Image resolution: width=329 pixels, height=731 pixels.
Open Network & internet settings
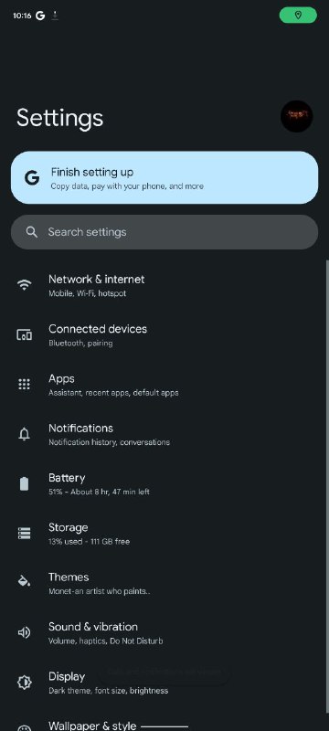pyautogui.click(x=164, y=285)
